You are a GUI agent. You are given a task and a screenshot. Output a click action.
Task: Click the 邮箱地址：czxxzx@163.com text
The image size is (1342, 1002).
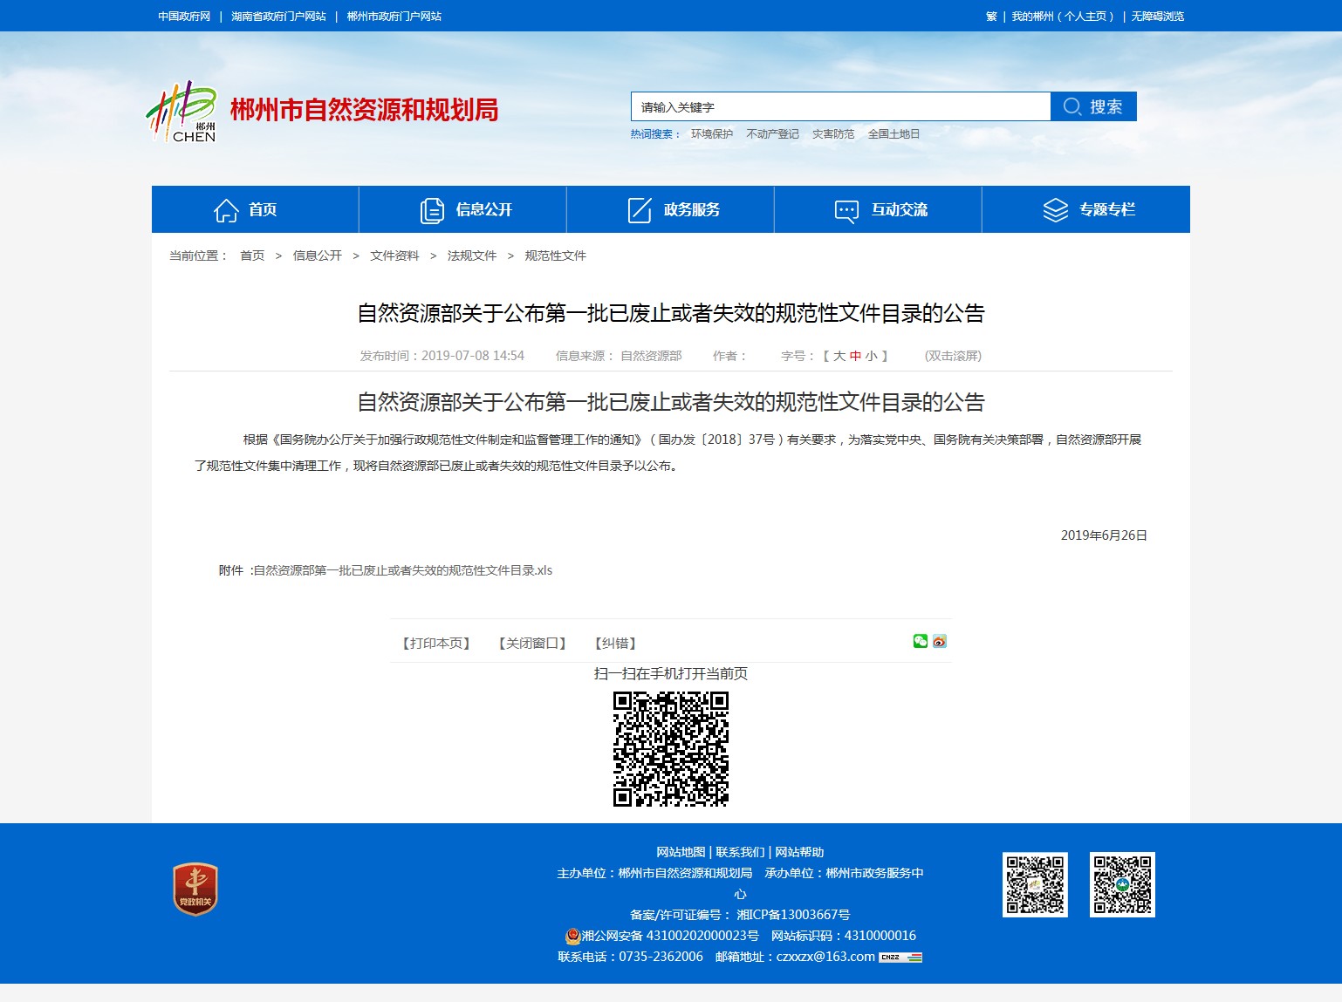tap(795, 957)
